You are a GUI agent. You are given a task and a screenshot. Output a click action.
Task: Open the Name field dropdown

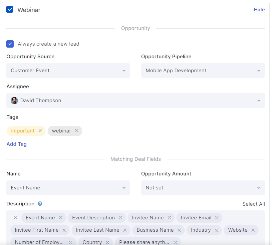pyautogui.click(x=68, y=188)
